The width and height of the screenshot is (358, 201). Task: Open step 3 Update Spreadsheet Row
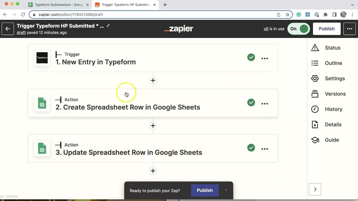(x=153, y=148)
